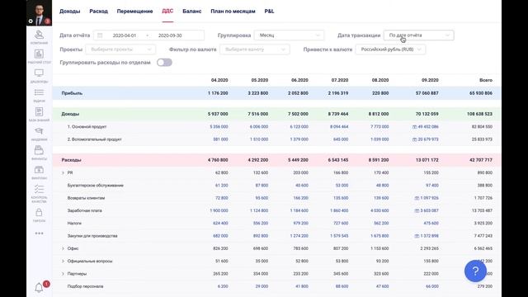This screenshot has width=528, height=297.
Task: Switch to the Перемещение tab
Action: pos(134,11)
